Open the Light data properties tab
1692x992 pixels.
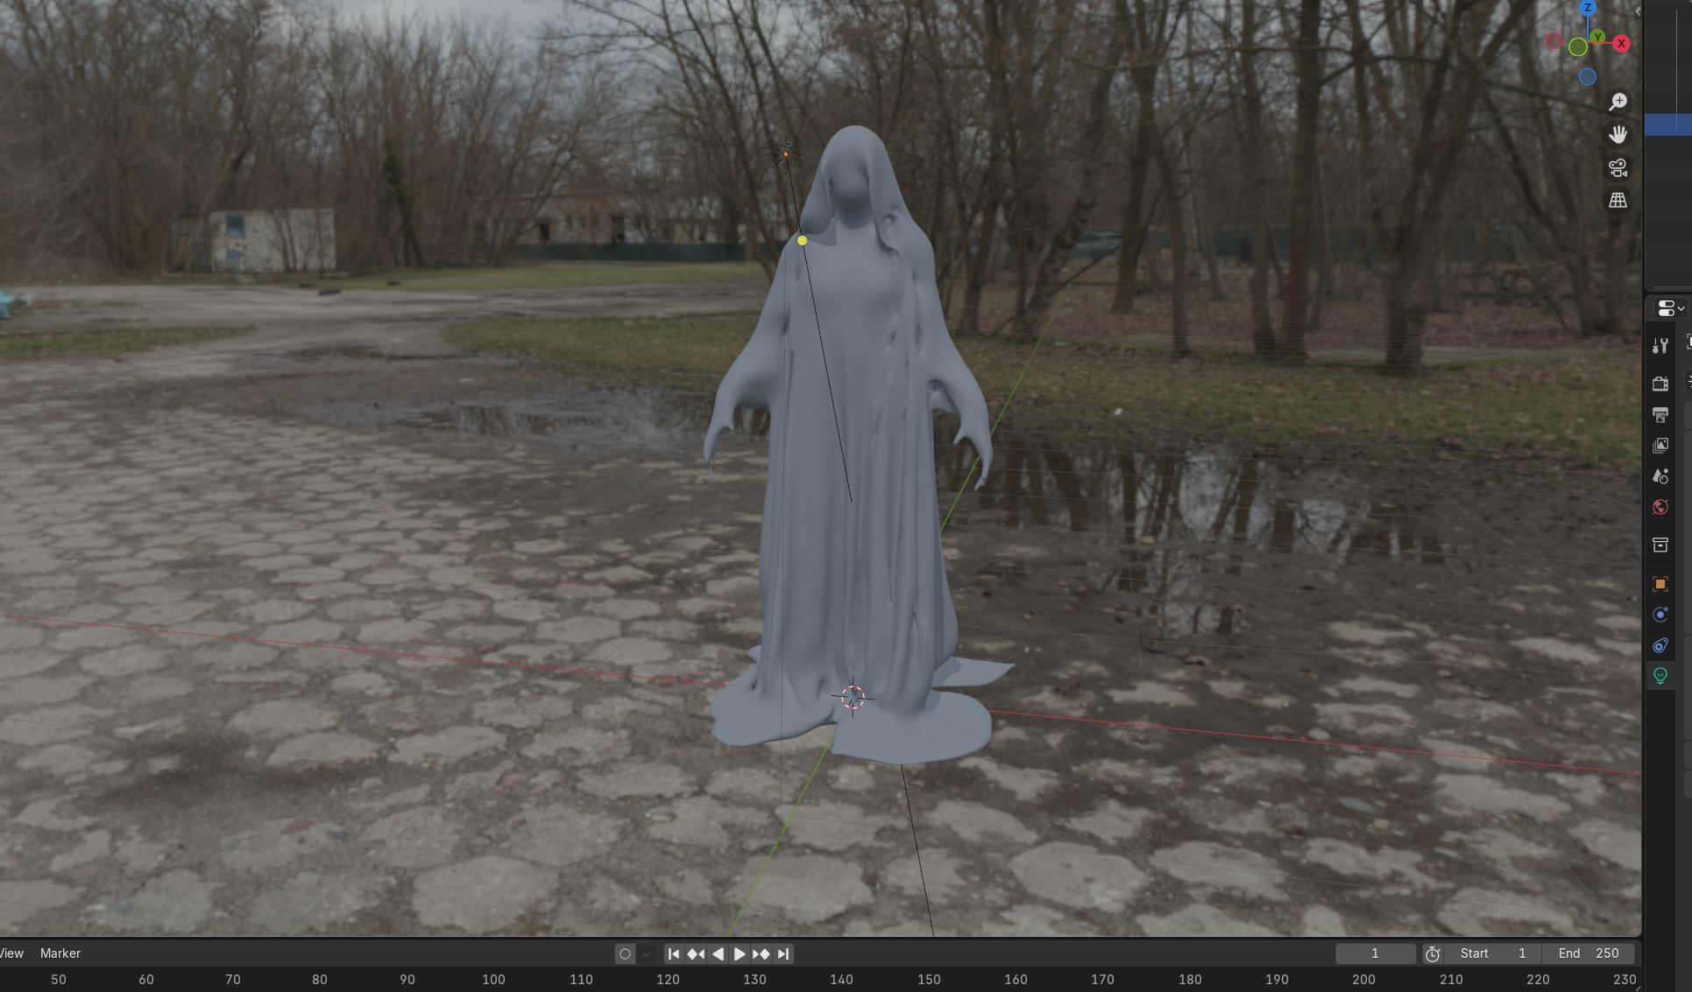click(x=1660, y=675)
